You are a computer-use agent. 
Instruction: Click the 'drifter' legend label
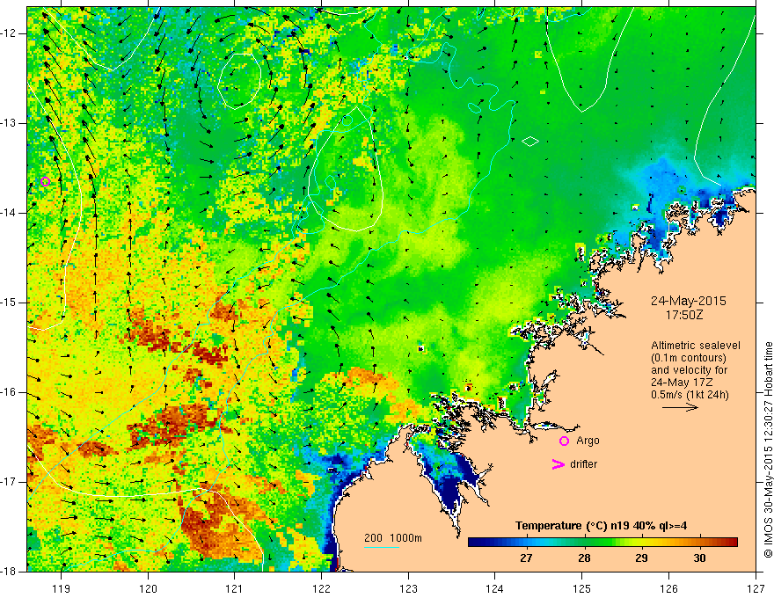tap(583, 464)
